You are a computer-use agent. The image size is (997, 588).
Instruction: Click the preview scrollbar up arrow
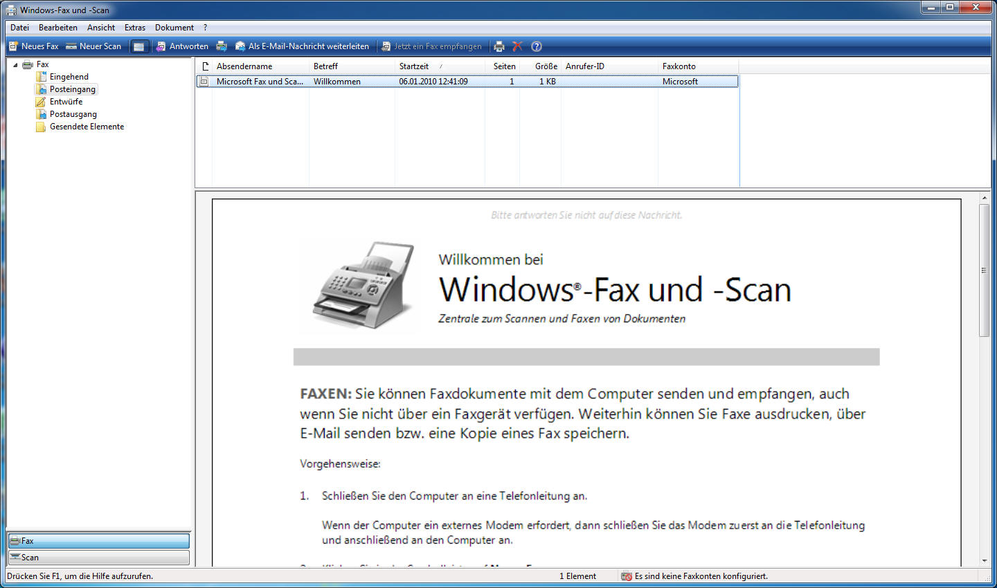[984, 199]
